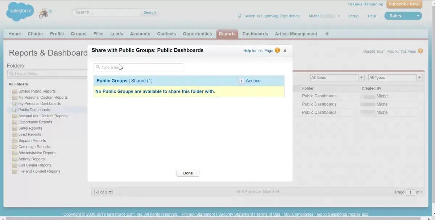This screenshot has width=435, height=220.
Task: Open the All Types filter dropdown
Action: (419, 78)
